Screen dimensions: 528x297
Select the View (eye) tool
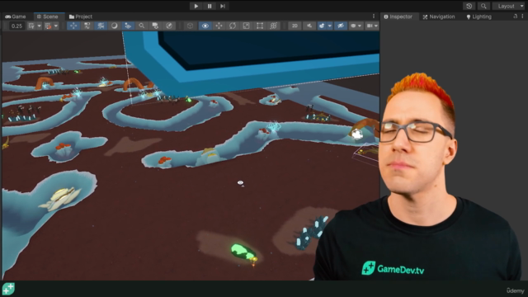[x=205, y=26]
